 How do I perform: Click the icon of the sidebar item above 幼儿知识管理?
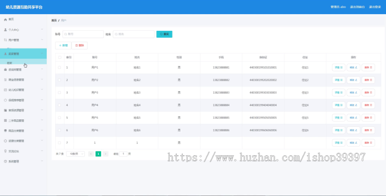tap(6, 80)
